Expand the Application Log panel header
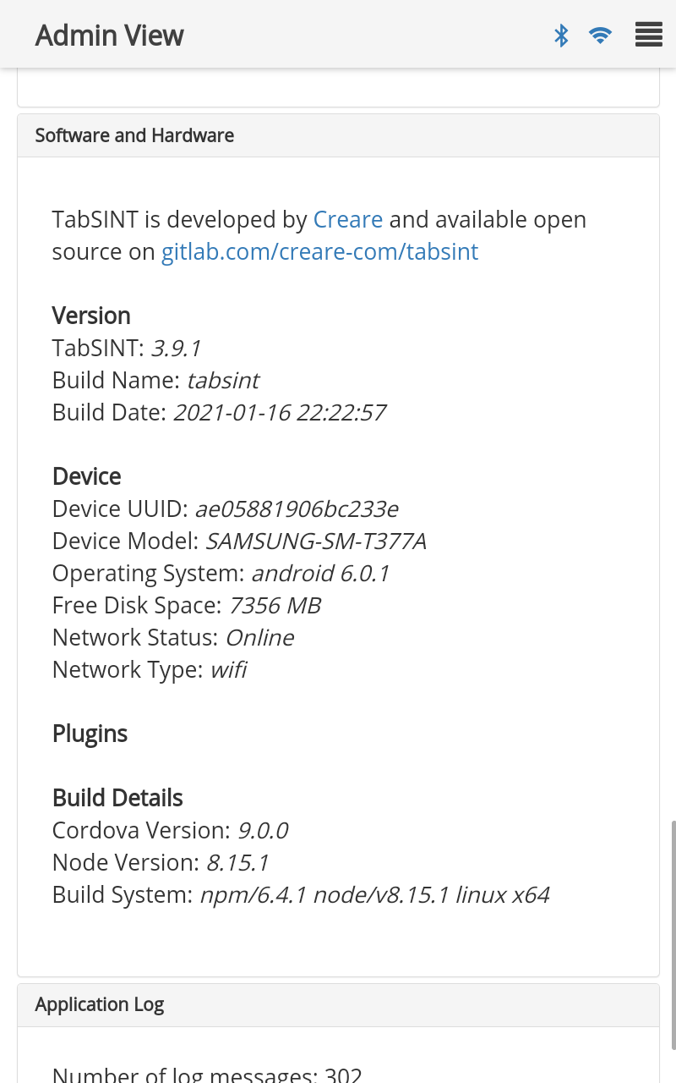 100,1004
